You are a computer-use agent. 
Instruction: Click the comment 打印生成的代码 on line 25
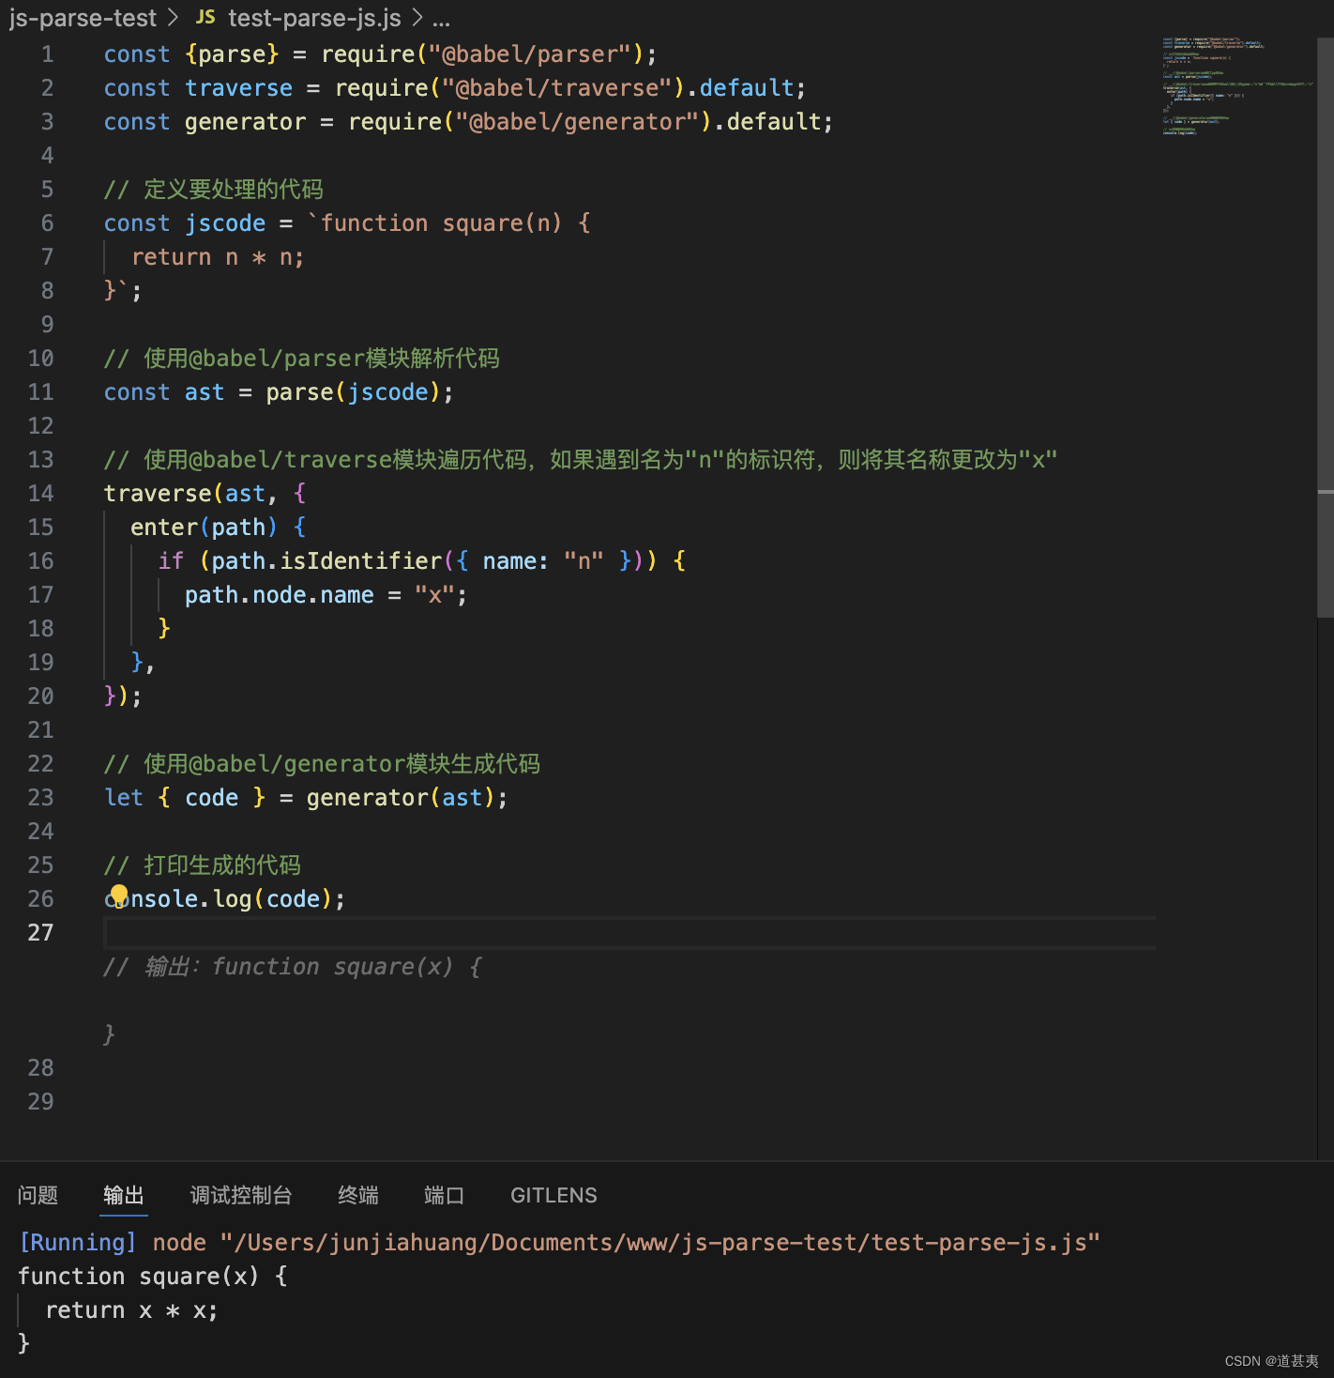pyautogui.click(x=203, y=865)
